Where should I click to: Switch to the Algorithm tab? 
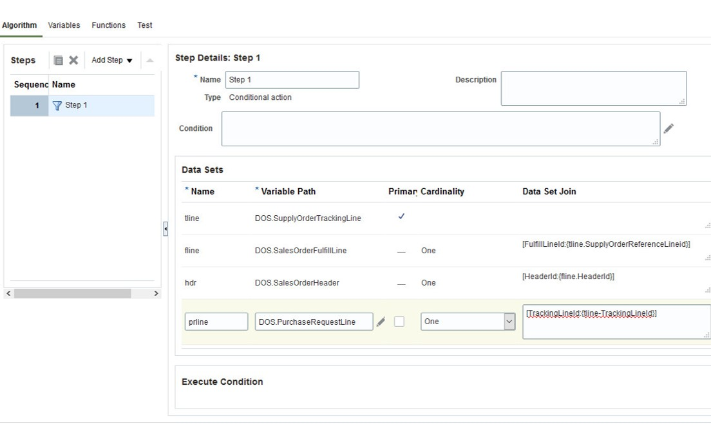click(x=19, y=25)
